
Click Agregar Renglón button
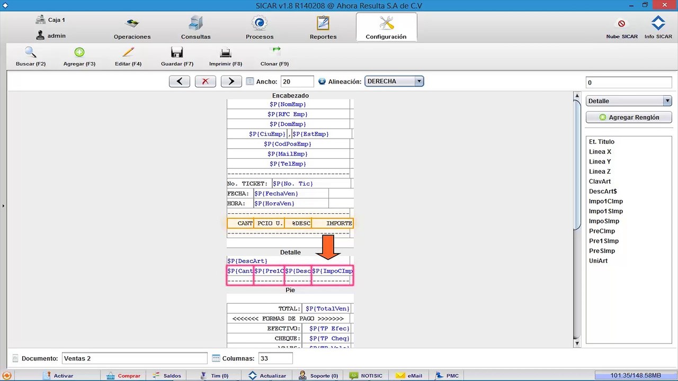pos(629,117)
